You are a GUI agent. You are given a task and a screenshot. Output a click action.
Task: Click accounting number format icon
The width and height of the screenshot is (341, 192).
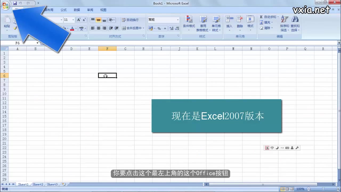tap(151, 28)
